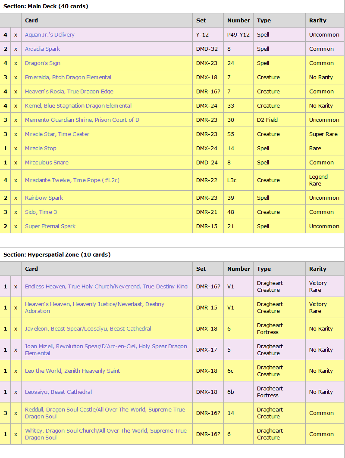Image resolution: width=345 pixels, height=458 pixels.
Task: Select the DMD-32 set cell
Action: pos(208,49)
